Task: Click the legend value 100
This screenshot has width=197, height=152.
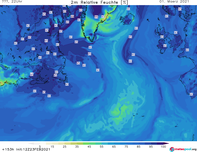Action: [163, 147]
